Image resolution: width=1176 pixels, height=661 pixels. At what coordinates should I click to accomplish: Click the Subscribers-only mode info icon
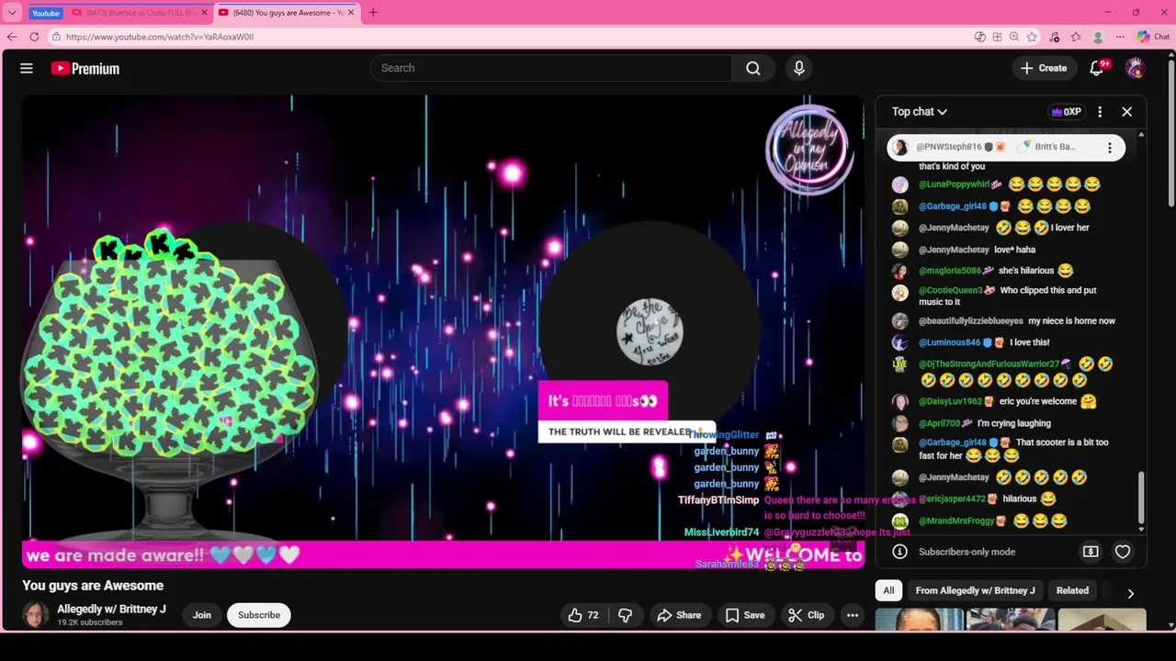click(x=900, y=552)
